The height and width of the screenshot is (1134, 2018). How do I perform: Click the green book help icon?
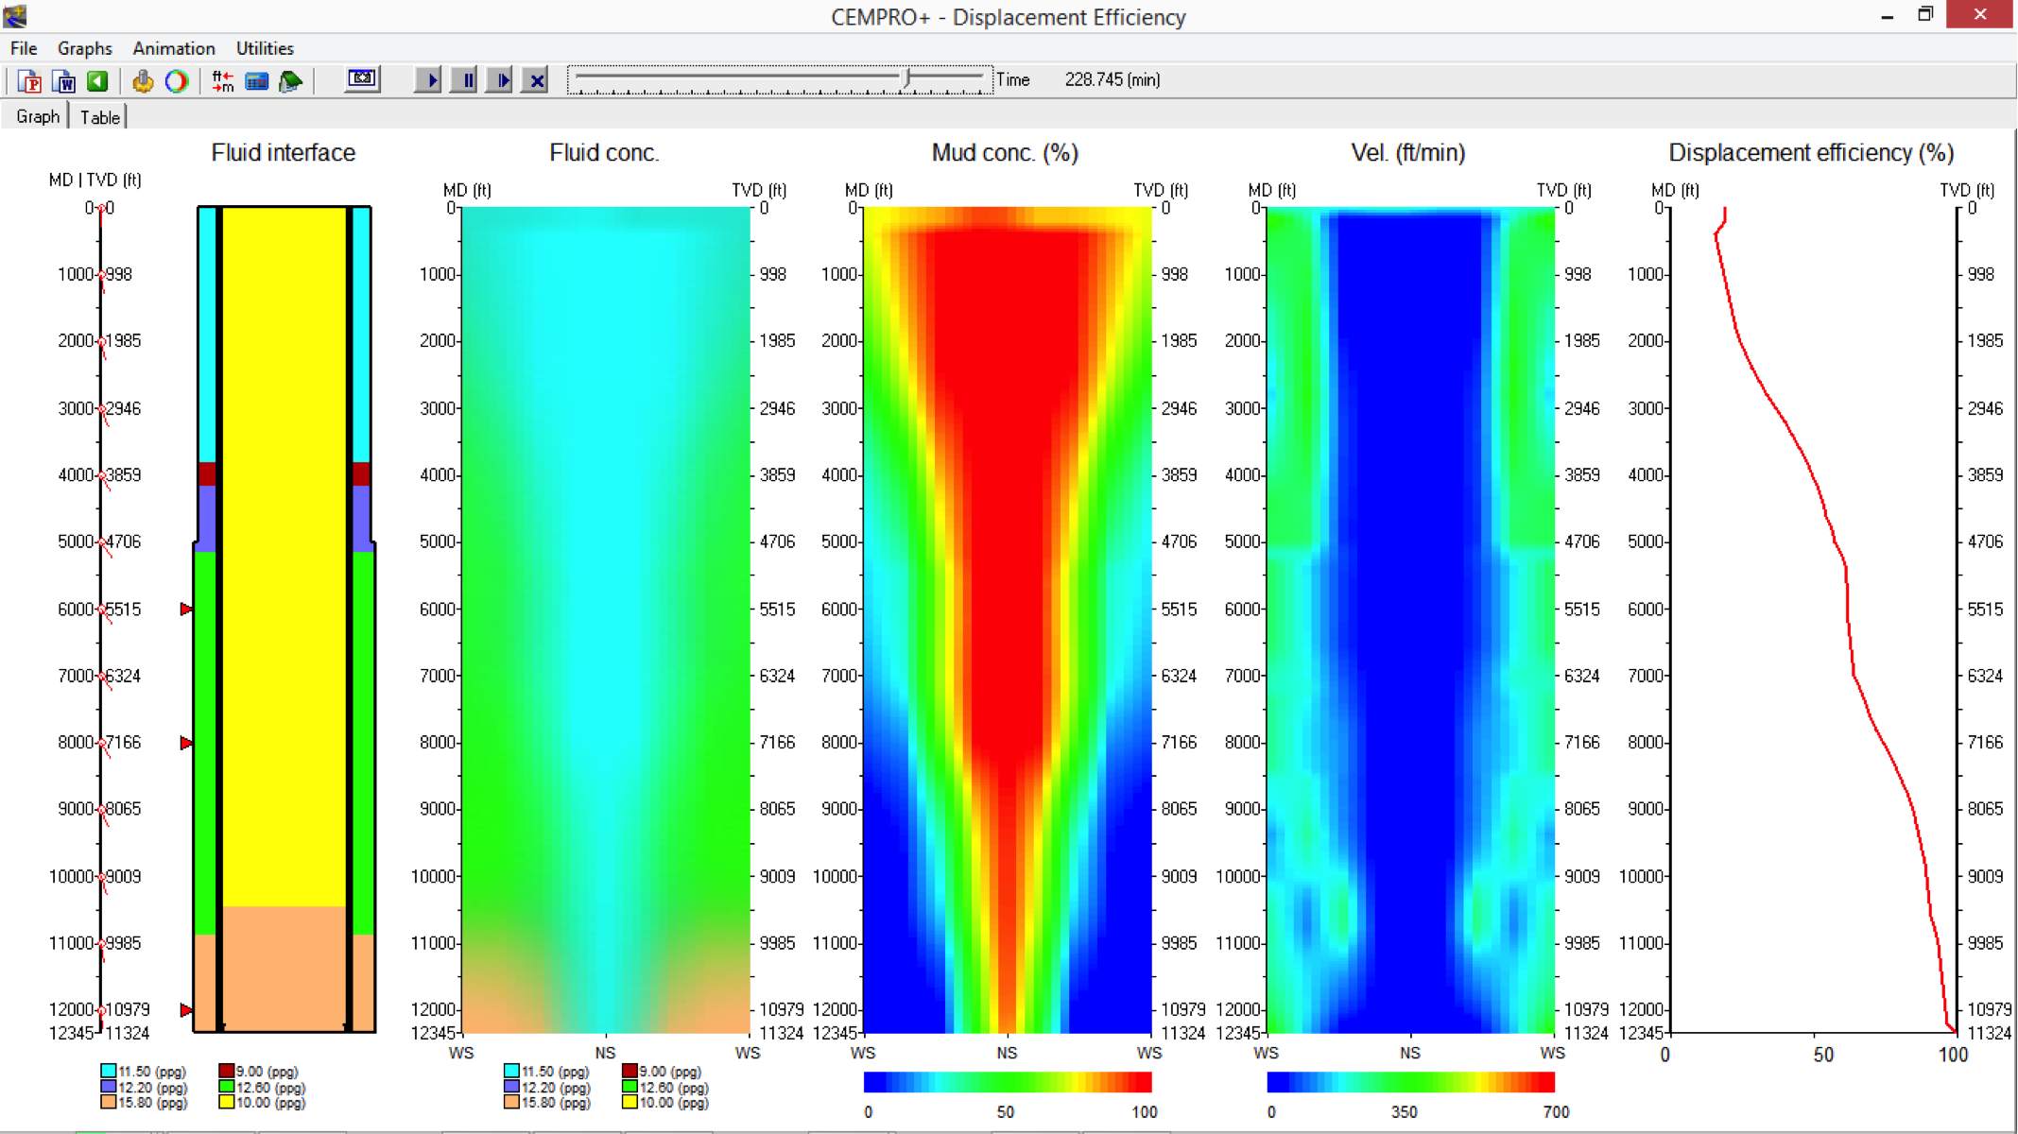click(x=290, y=81)
